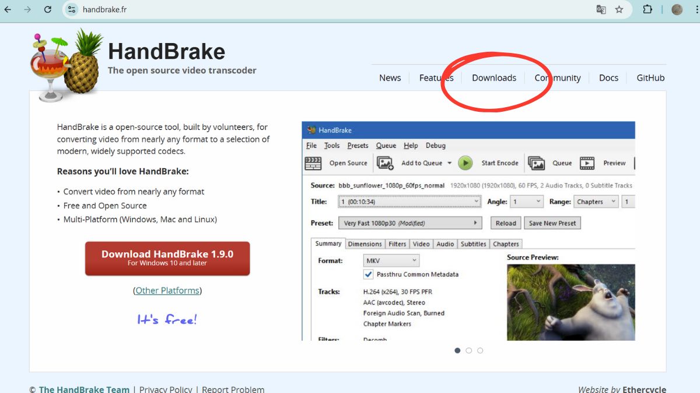Click the Report Problem footer link
Viewport: 700px width, 393px height.
[233, 390]
